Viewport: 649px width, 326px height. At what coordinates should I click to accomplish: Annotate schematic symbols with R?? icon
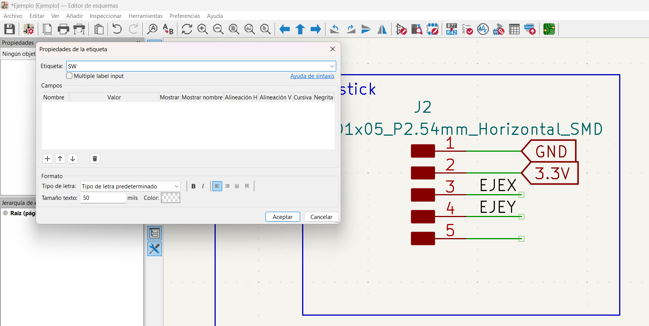(x=452, y=29)
